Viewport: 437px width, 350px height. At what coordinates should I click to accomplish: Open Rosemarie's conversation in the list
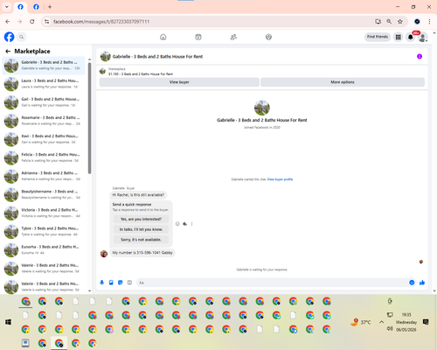click(x=44, y=121)
